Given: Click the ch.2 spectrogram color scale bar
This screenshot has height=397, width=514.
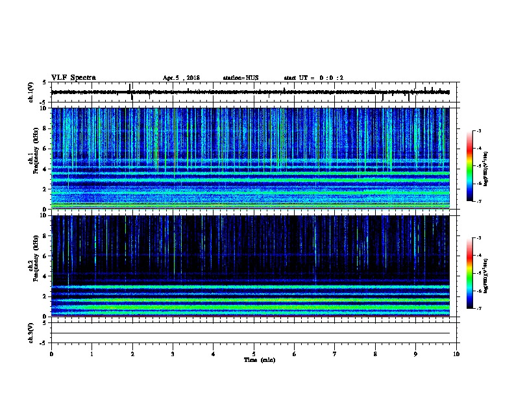Looking at the screenshot, I should tap(469, 273).
